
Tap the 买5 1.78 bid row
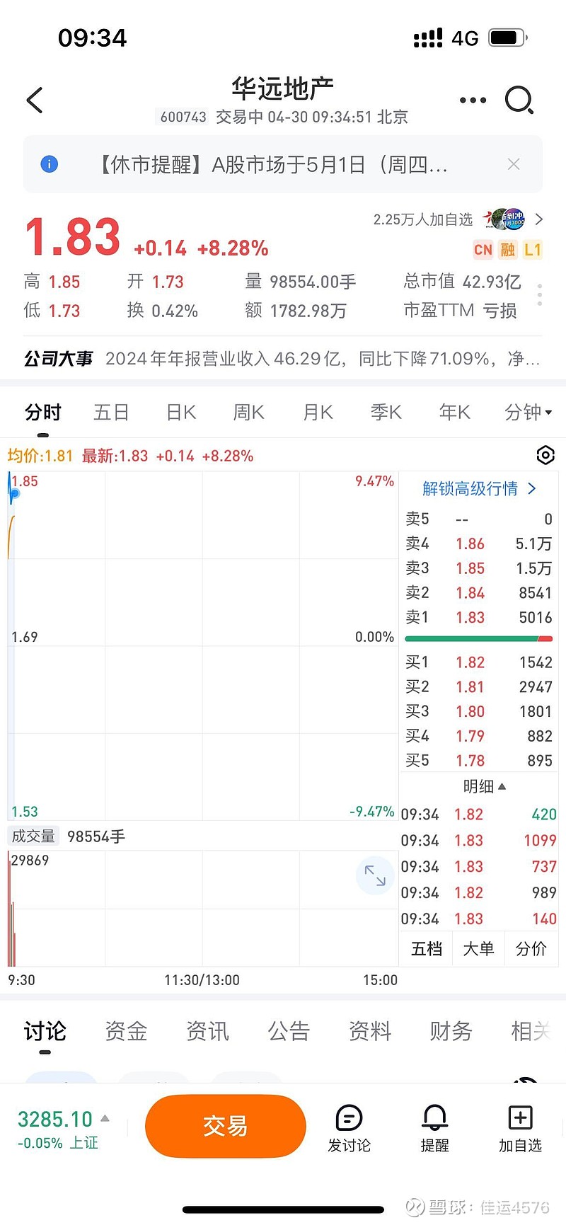point(478,761)
